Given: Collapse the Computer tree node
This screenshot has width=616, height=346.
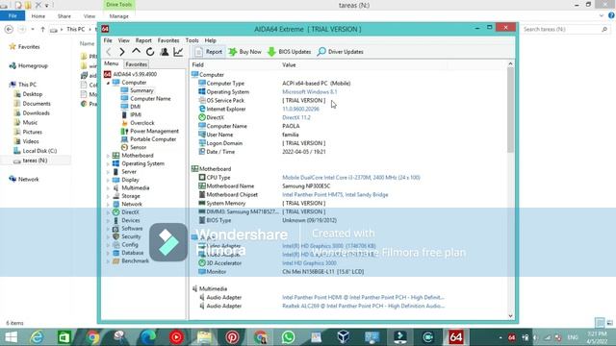Looking at the screenshot, I should coord(108,83).
